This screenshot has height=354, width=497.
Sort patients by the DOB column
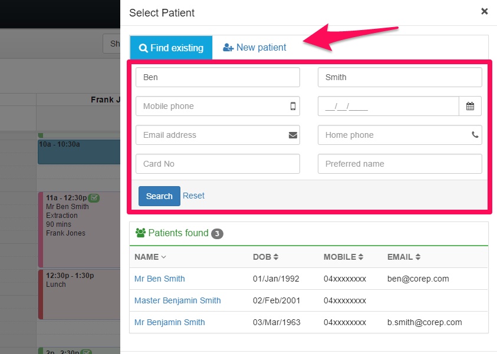pos(265,257)
